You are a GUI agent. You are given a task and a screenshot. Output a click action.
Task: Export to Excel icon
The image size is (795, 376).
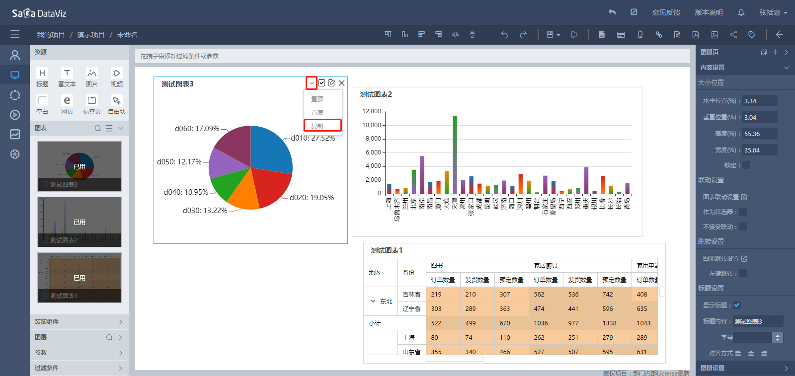(677, 35)
